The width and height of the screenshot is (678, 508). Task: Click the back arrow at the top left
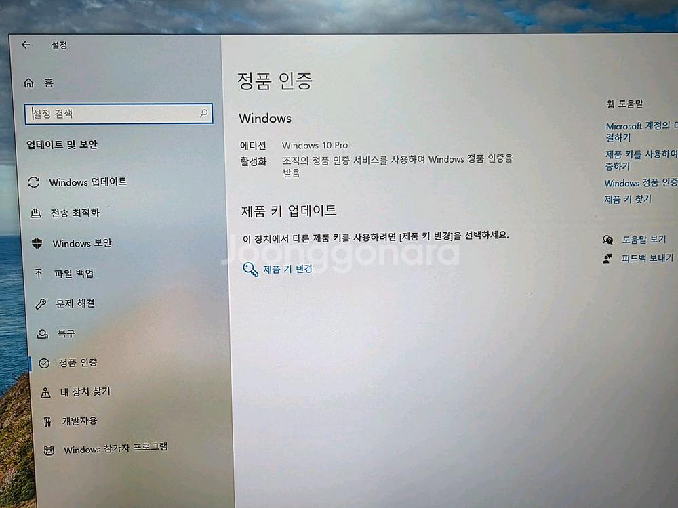pyautogui.click(x=25, y=45)
